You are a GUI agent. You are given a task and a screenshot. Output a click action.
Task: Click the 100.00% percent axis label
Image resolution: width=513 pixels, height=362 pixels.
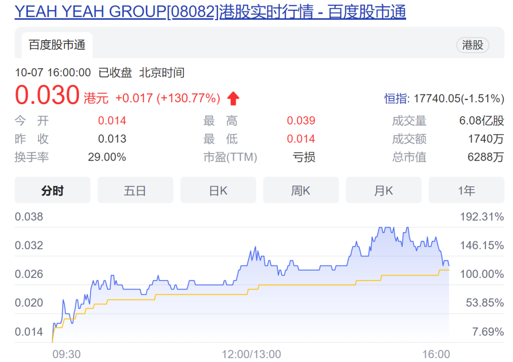coord(482,274)
